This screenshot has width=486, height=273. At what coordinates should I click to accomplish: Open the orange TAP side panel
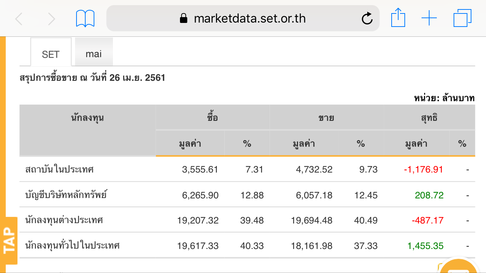click(x=9, y=240)
